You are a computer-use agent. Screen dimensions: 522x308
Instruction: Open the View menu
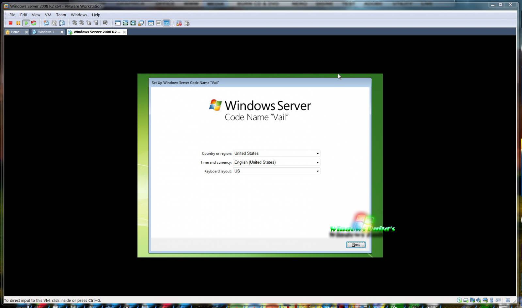(36, 15)
